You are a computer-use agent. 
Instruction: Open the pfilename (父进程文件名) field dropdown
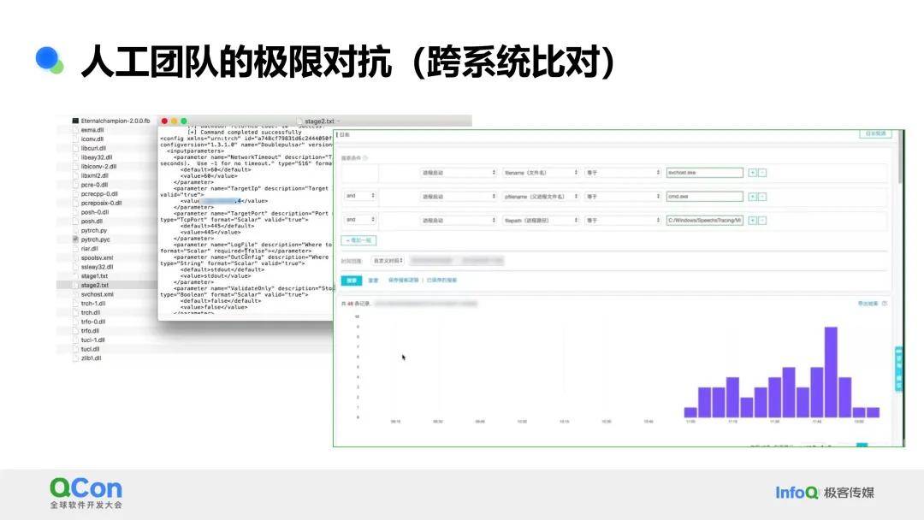click(x=541, y=197)
